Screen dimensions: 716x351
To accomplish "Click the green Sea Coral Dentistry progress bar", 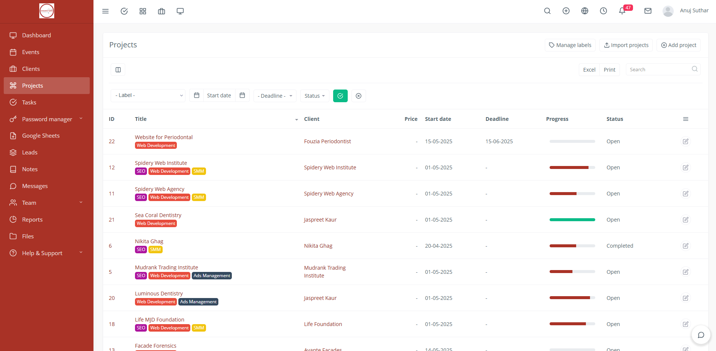I will point(572,220).
